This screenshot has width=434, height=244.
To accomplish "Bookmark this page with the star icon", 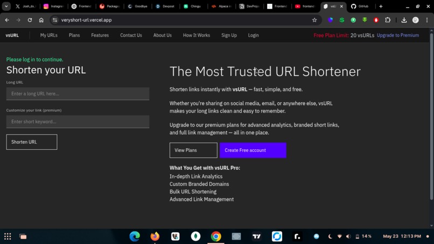I will pyautogui.click(x=314, y=20).
